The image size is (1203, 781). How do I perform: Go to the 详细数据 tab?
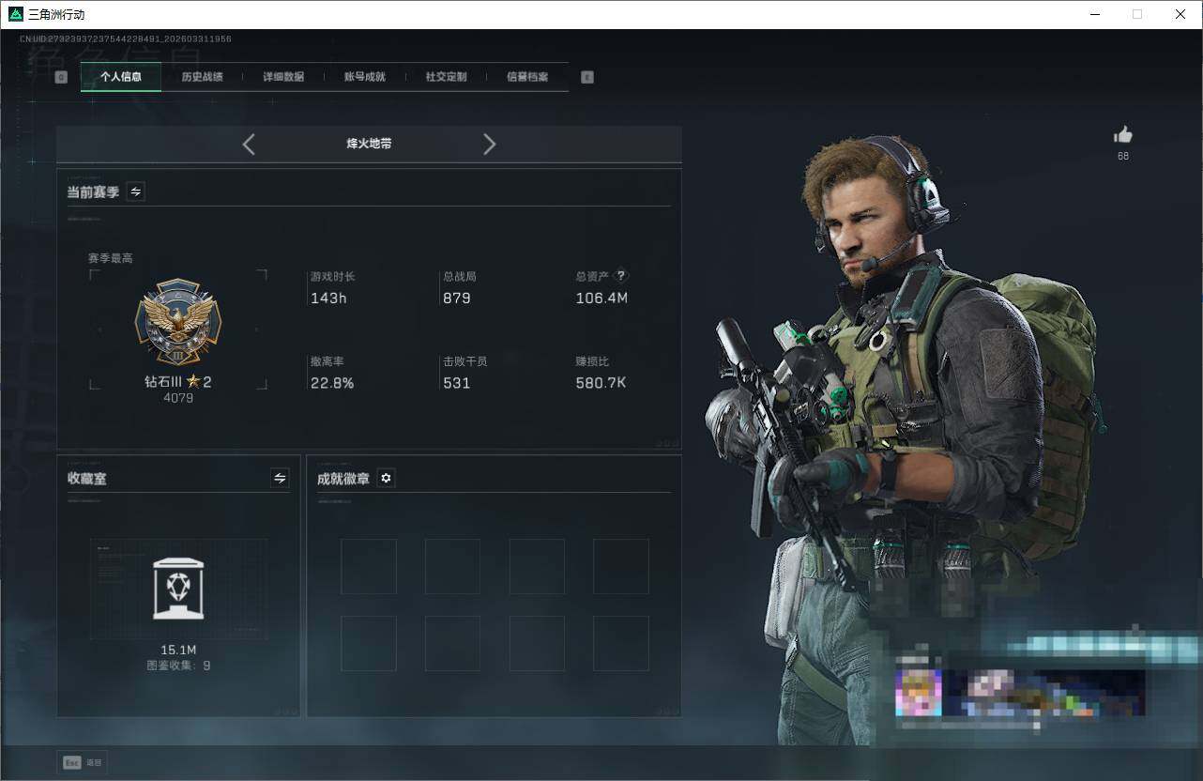[x=283, y=77]
